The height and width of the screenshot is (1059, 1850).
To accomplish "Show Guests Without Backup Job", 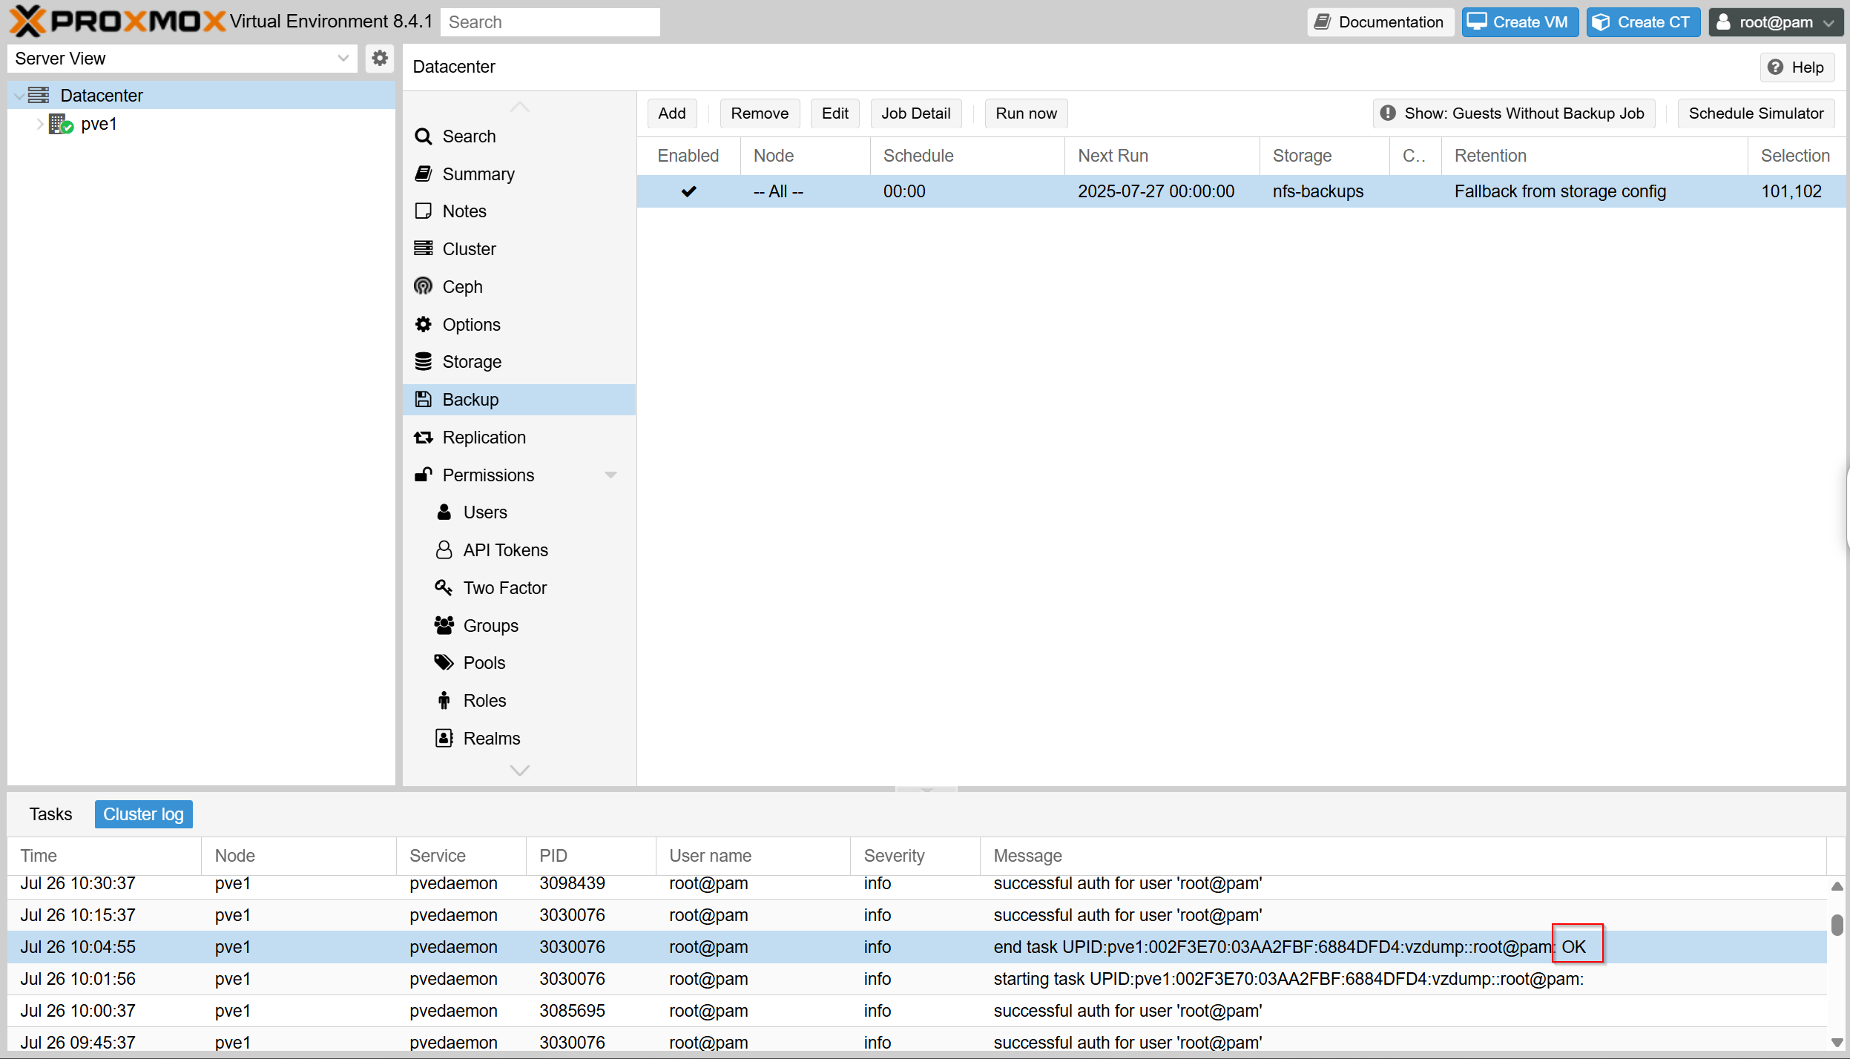I will click(x=1514, y=113).
